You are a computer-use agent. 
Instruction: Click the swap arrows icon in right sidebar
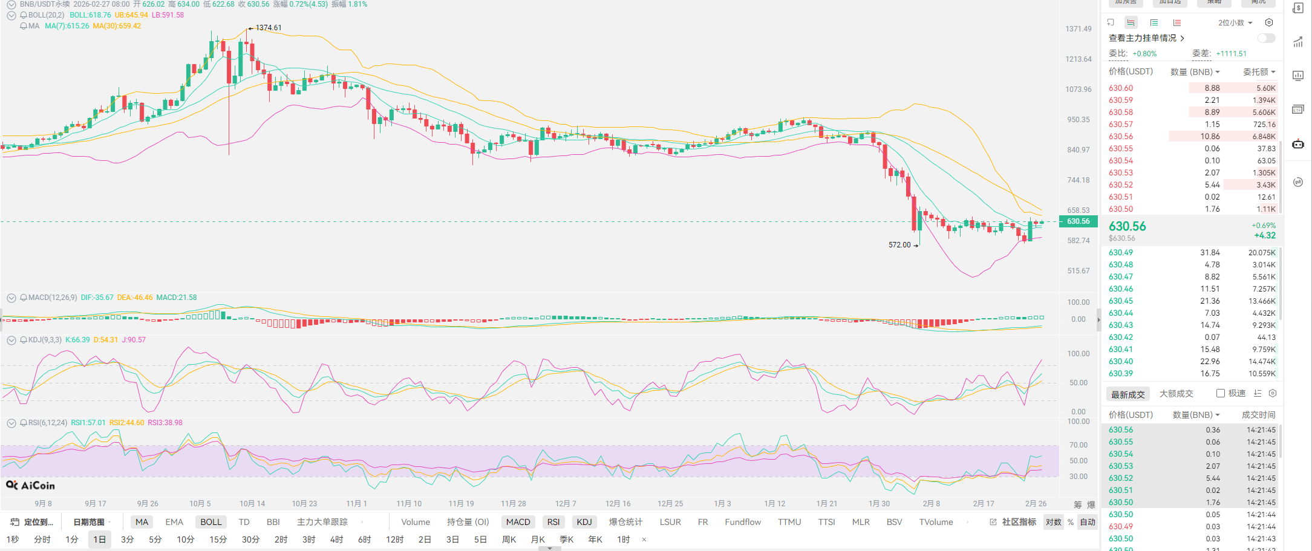[1298, 182]
